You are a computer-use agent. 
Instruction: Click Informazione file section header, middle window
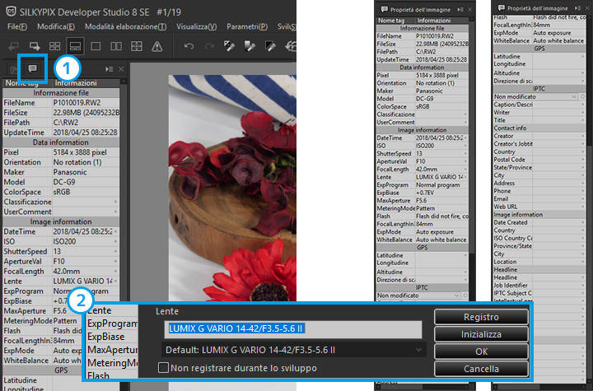coord(422,28)
